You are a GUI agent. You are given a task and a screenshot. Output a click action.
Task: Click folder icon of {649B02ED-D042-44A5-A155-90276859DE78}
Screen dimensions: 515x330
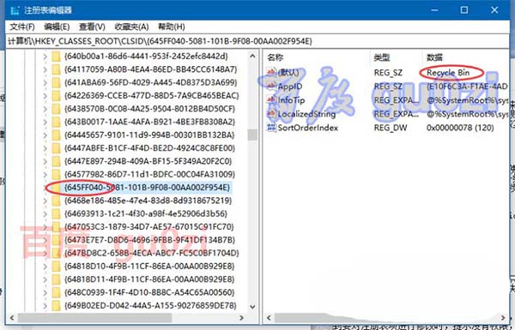[57, 306]
